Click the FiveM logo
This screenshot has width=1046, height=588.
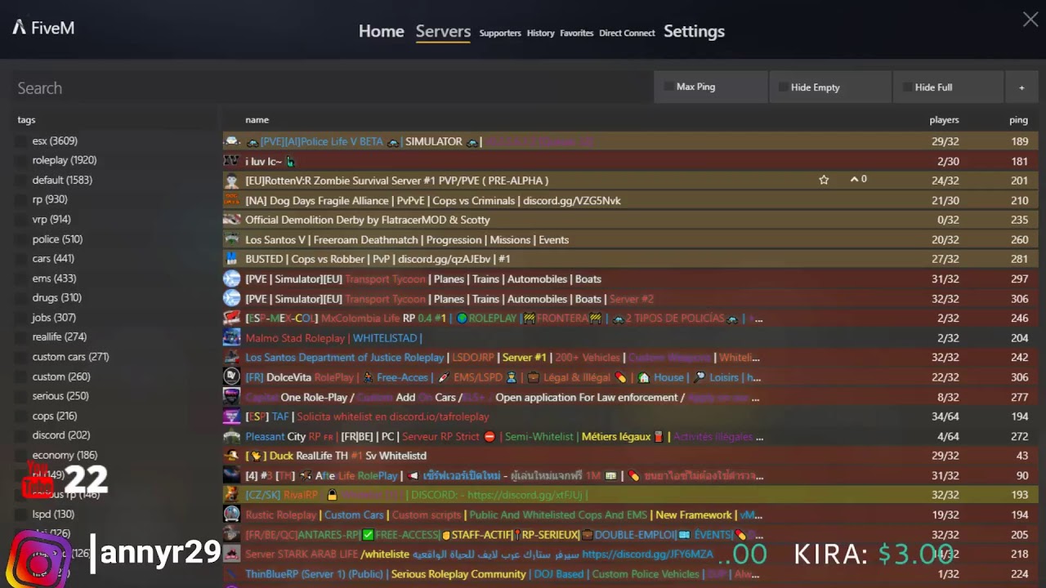coord(43,28)
